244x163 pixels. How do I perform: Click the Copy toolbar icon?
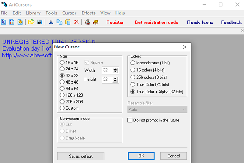pyautogui.click(x=59, y=22)
